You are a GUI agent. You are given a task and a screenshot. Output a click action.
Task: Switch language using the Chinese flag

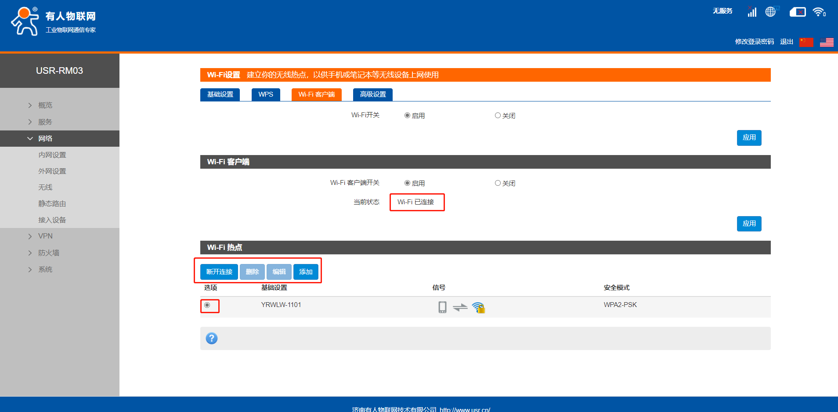[806, 42]
